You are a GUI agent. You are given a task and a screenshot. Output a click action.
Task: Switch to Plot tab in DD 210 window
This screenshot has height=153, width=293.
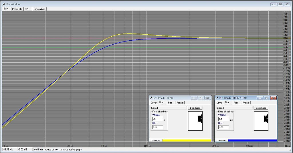click(170, 103)
